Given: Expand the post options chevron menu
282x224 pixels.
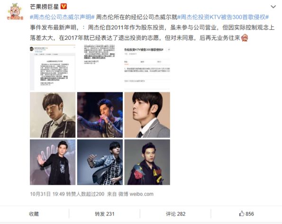Looking at the screenshot, I should 273,7.
